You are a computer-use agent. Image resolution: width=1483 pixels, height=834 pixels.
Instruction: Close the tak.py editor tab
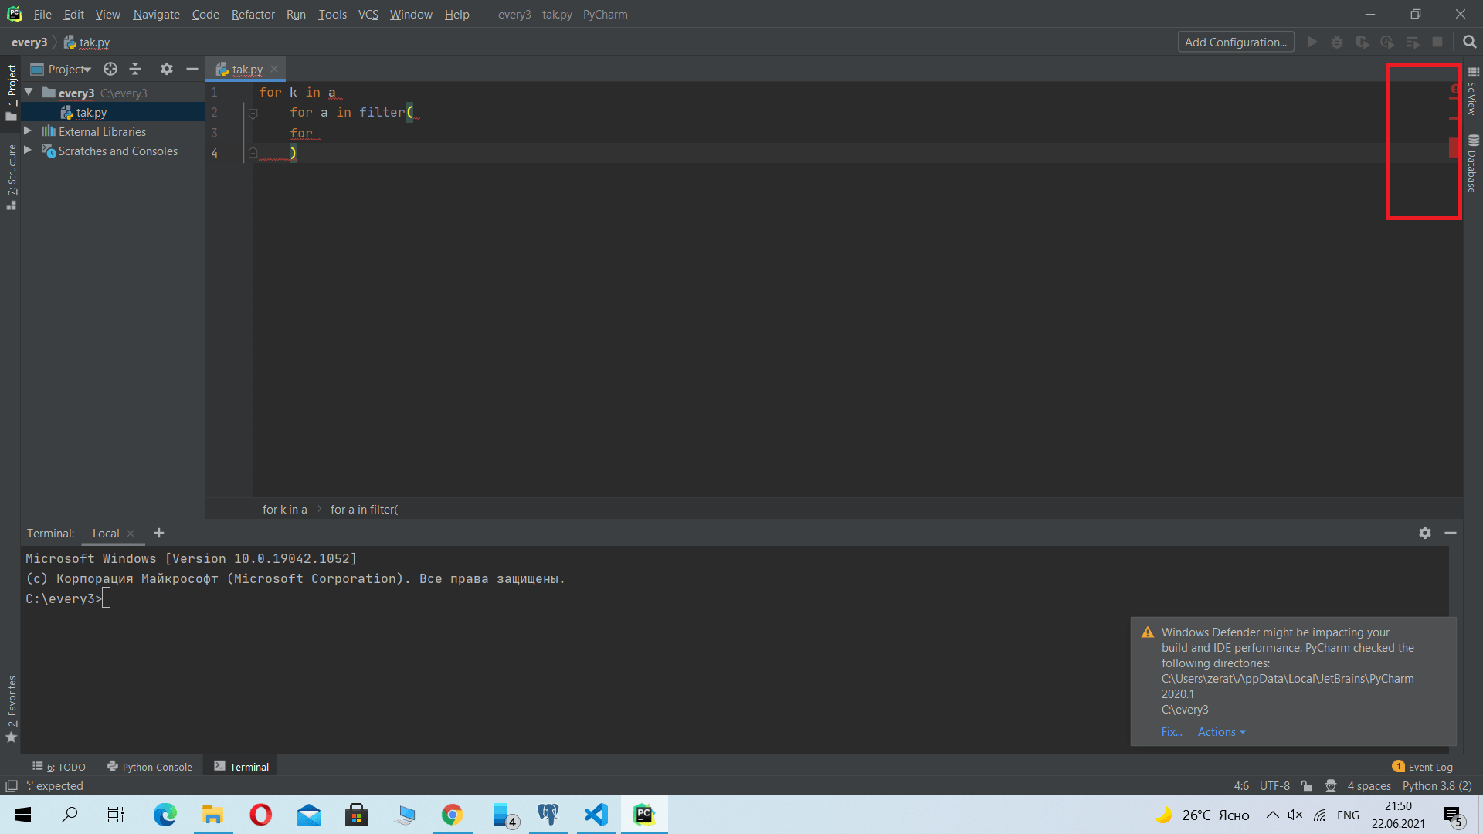pos(274,69)
